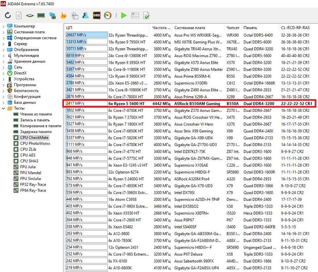Image resolution: width=318 pixels, height=272 pixels.
Task: Sort by CL-RCD-RP-RAS column header
Action: click(295, 28)
